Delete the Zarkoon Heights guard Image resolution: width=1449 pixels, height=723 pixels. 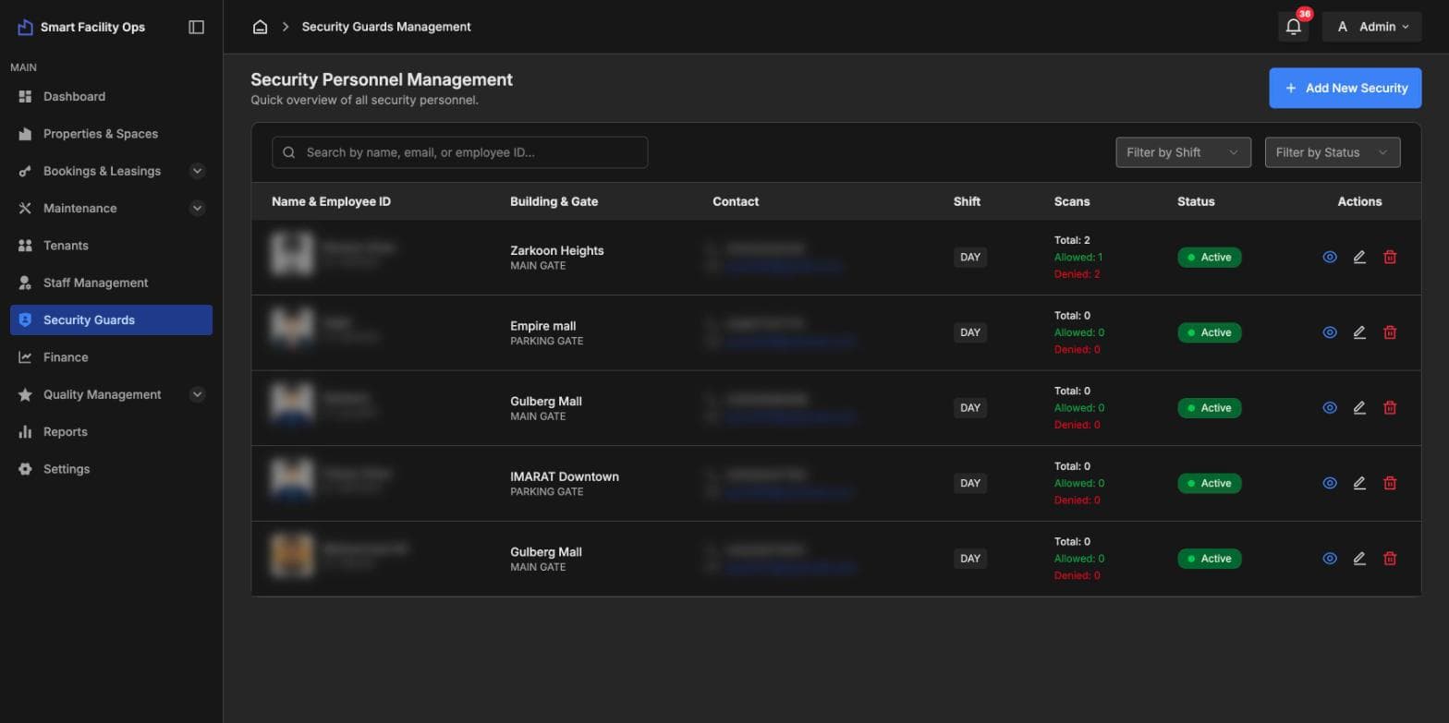point(1390,258)
